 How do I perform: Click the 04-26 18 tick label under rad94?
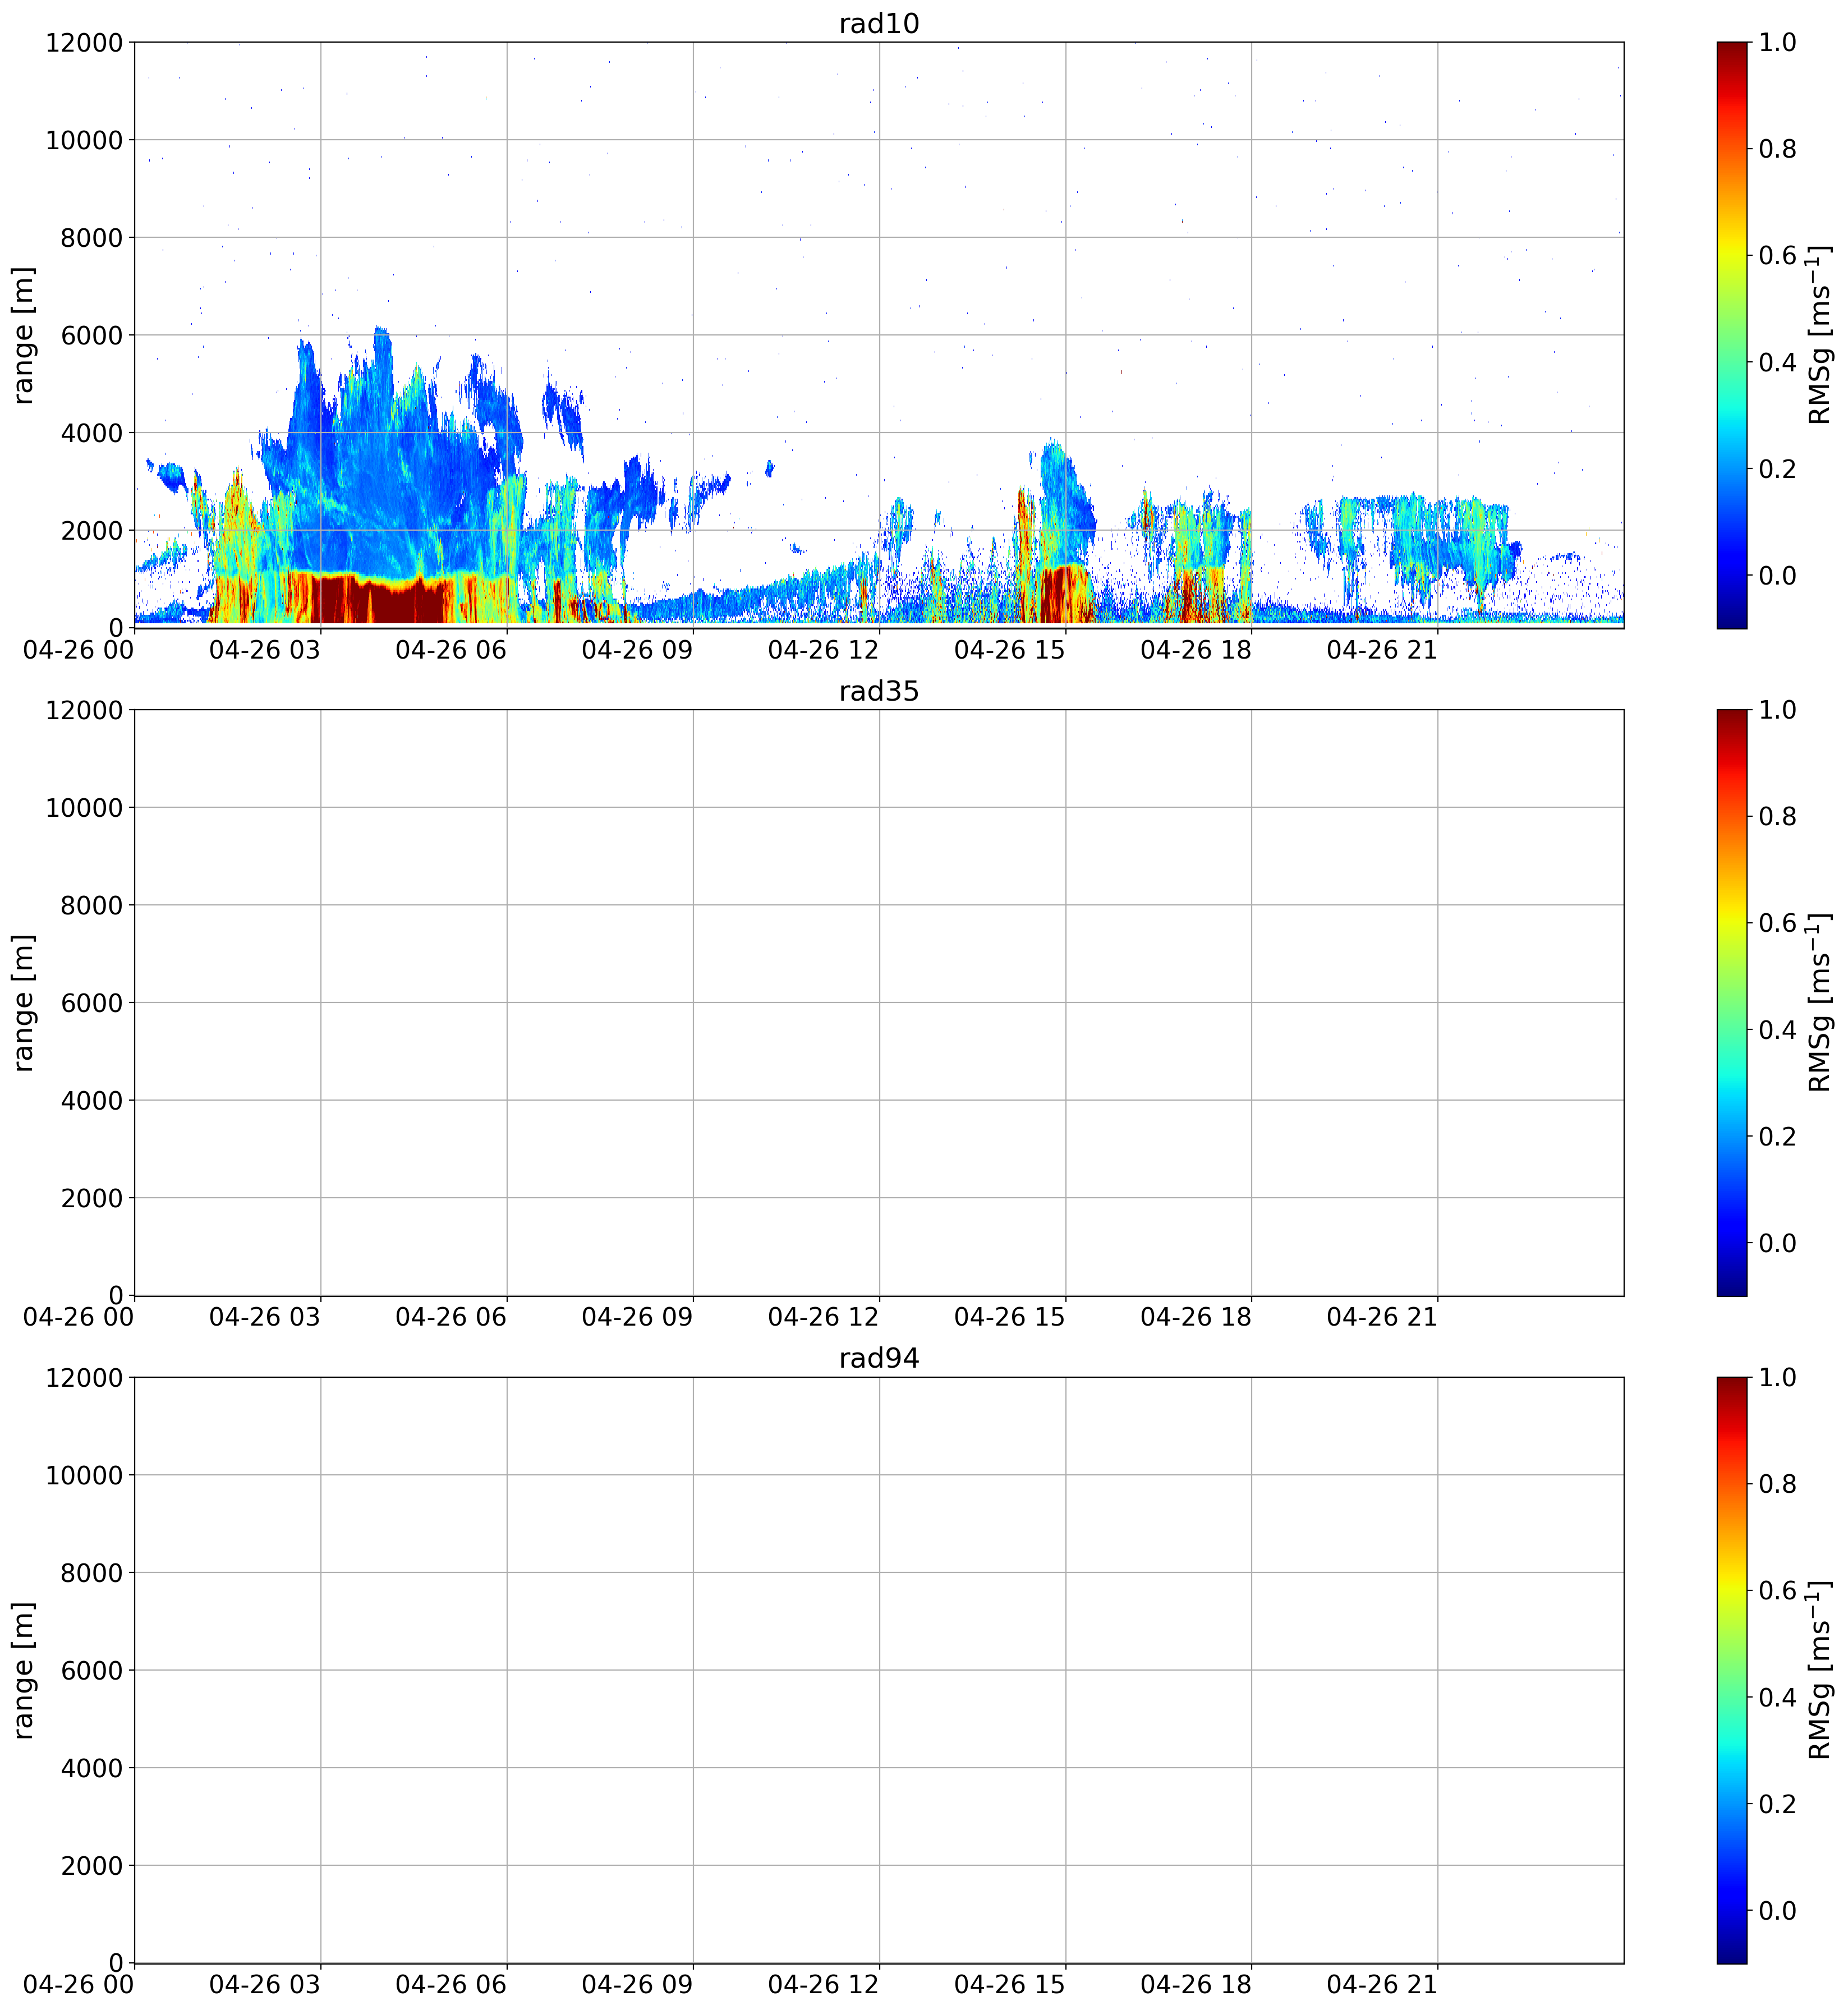(1196, 1985)
